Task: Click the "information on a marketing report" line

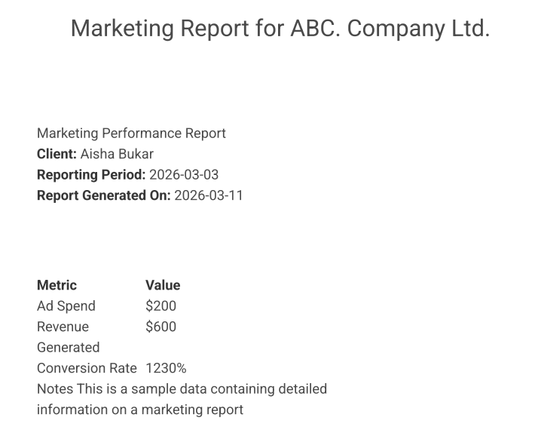Action: point(140,410)
